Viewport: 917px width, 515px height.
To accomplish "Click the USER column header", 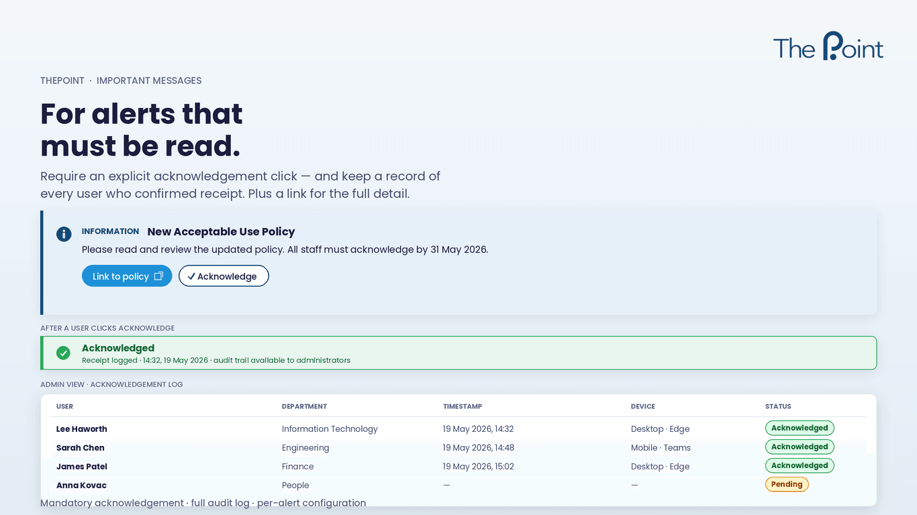I will click(x=64, y=406).
